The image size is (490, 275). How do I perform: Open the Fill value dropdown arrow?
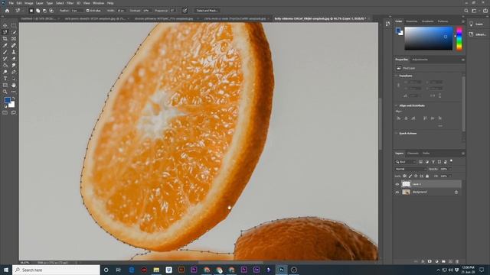450,176
